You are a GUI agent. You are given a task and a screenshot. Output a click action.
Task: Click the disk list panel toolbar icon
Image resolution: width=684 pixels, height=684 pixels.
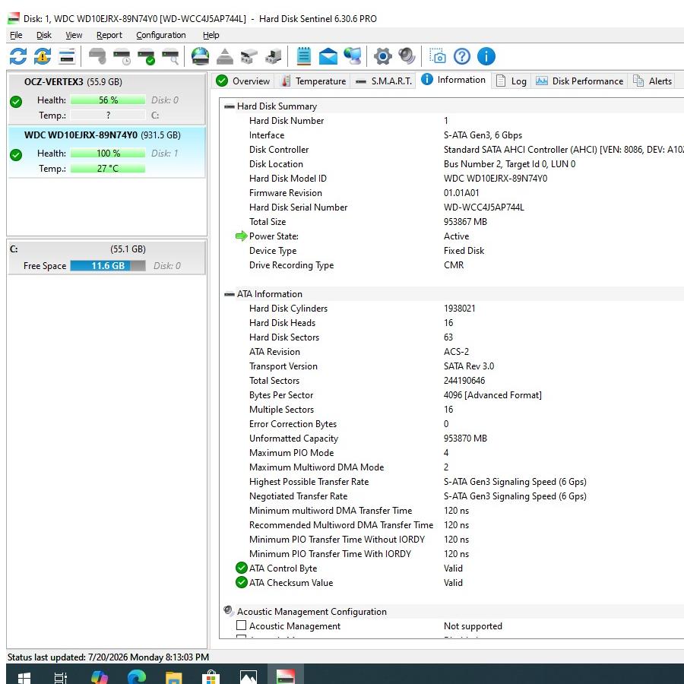(x=67, y=56)
